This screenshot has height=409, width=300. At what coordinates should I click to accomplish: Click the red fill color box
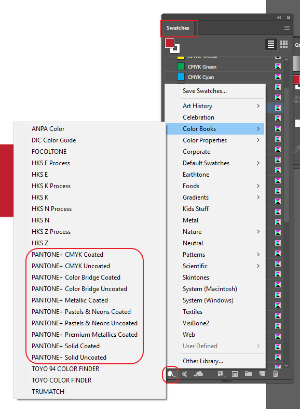pyautogui.click(x=170, y=43)
